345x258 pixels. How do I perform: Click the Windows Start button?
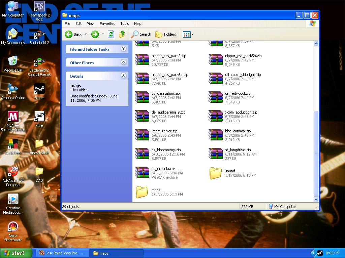coord(15,253)
